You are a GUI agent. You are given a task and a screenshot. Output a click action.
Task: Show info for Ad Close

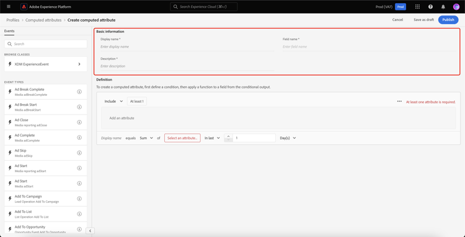pyautogui.click(x=79, y=122)
